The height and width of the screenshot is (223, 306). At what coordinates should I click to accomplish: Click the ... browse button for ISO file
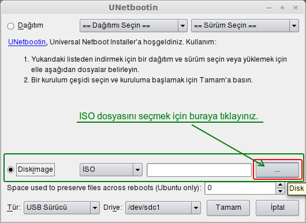277,170
